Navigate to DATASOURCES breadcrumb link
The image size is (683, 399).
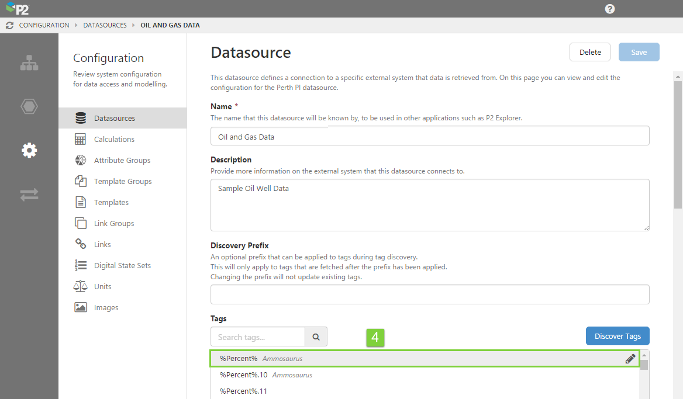(105, 25)
